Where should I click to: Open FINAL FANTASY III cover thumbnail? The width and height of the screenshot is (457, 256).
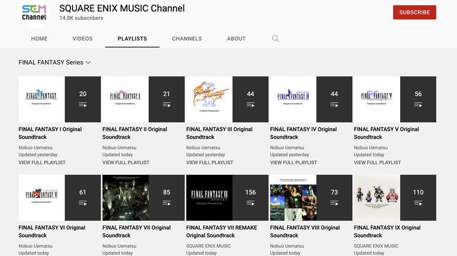(x=209, y=99)
